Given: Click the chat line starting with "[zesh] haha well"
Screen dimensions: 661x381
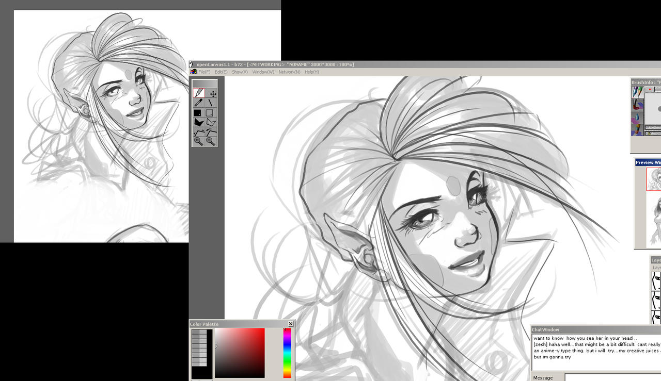Looking at the screenshot, I should coord(596,344).
